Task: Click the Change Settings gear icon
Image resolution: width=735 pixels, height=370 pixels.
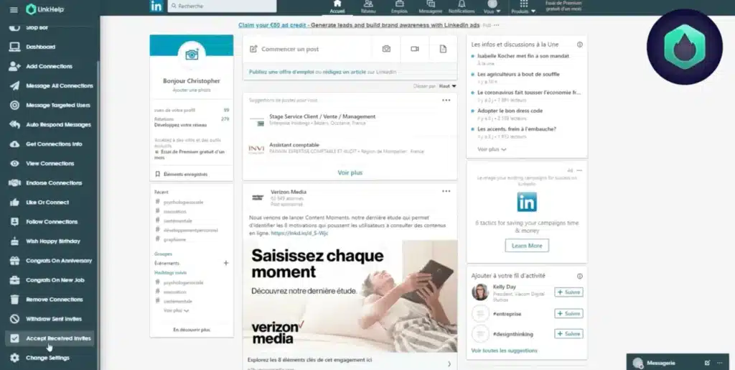Action: pyautogui.click(x=14, y=358)
